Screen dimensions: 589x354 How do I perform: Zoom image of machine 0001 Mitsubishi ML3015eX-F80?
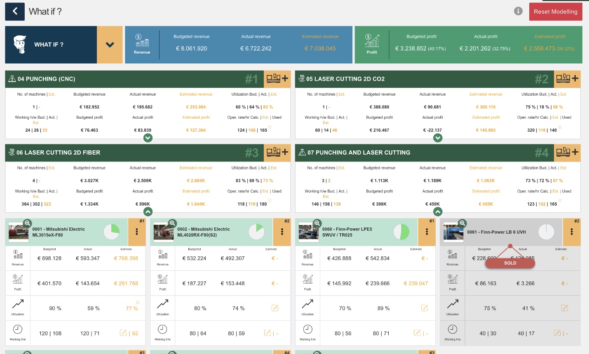tap(27, 223)
